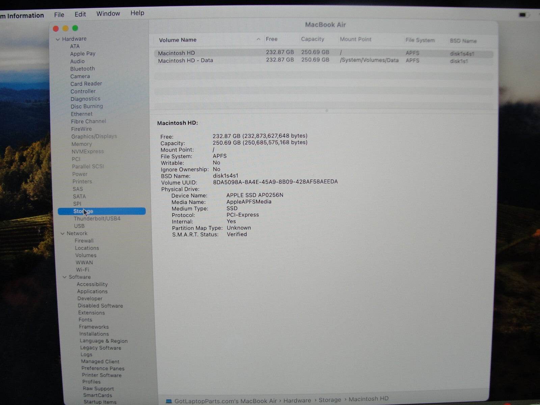Image resolution: width=540 pixels, height=405 pixels.
Task: Click the laptop icon in path bar
Action: 169,401
